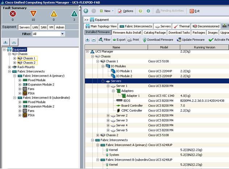Image resolution: width=229 pixels, height=169 pixels.
Task: Expand Chassis 2 in navigation tree
Action: (14, 63)
